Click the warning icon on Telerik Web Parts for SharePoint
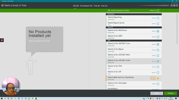Screen dimensions: 179x100 click(158, 78)
